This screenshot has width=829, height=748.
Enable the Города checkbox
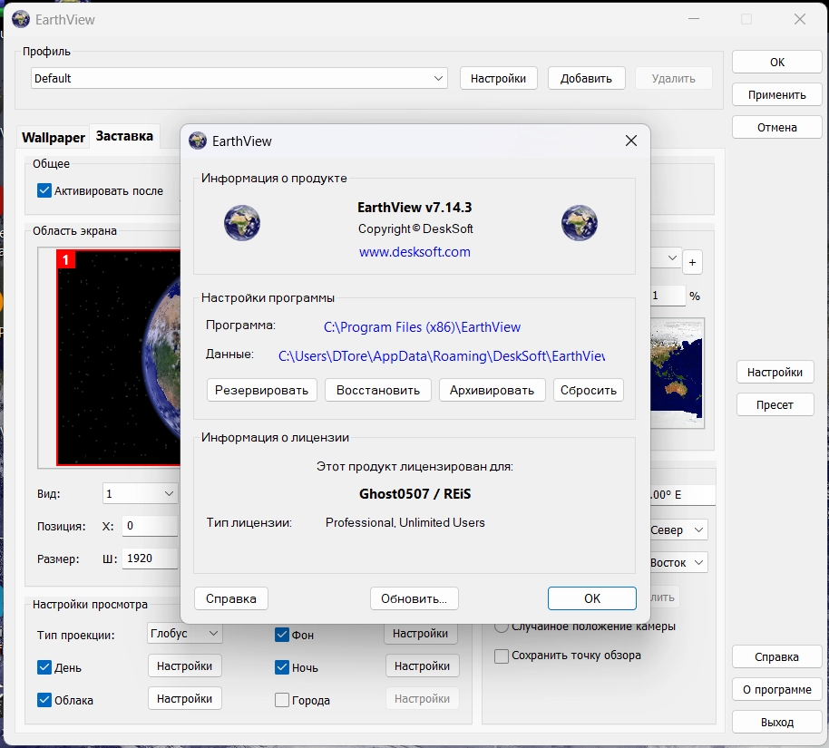point(282,700)
